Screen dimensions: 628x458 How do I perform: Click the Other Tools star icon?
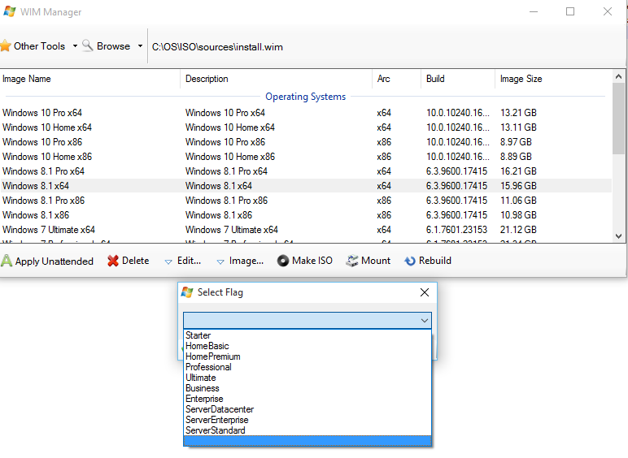tap(6, 46)
